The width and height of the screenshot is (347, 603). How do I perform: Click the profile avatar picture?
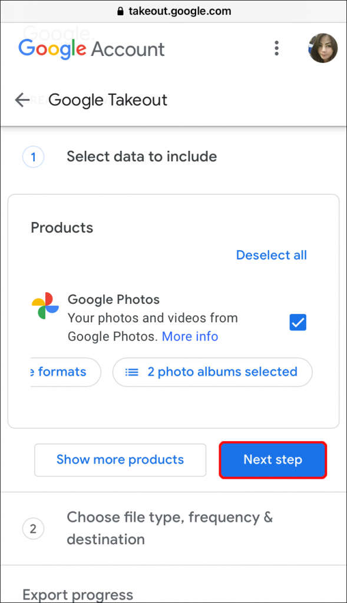click(323, 49)
